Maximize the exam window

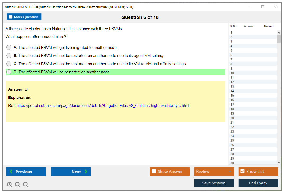[263, 7]
